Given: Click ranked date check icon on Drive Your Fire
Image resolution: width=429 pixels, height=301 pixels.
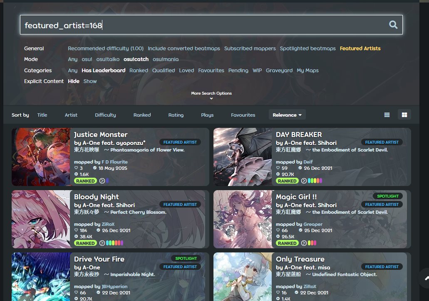Looking at the screenshot, I should (x=98, y=293).
